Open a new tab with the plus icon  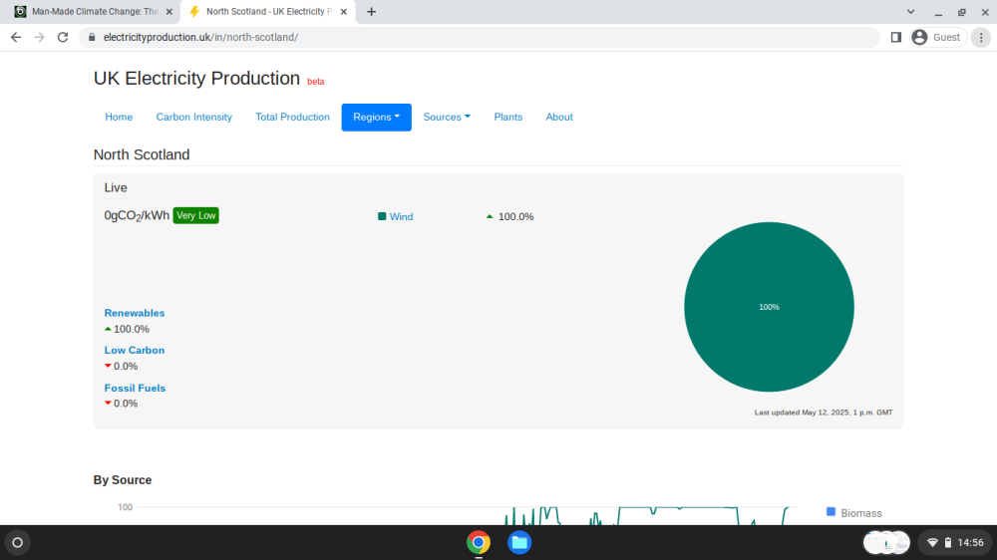tap(371, 11)
